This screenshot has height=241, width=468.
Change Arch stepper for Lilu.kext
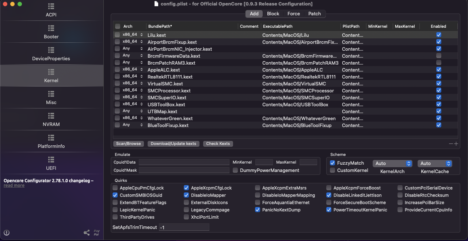(x=141, y=35)
